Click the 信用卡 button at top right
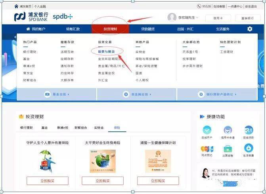This screenshot has width=266, height=194. click(x=218, y=18)
